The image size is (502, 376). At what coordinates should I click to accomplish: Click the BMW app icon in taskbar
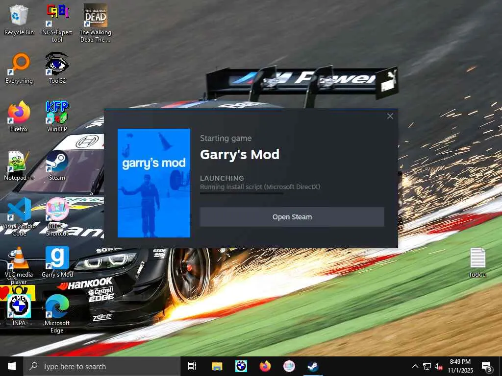pos(241,366)
